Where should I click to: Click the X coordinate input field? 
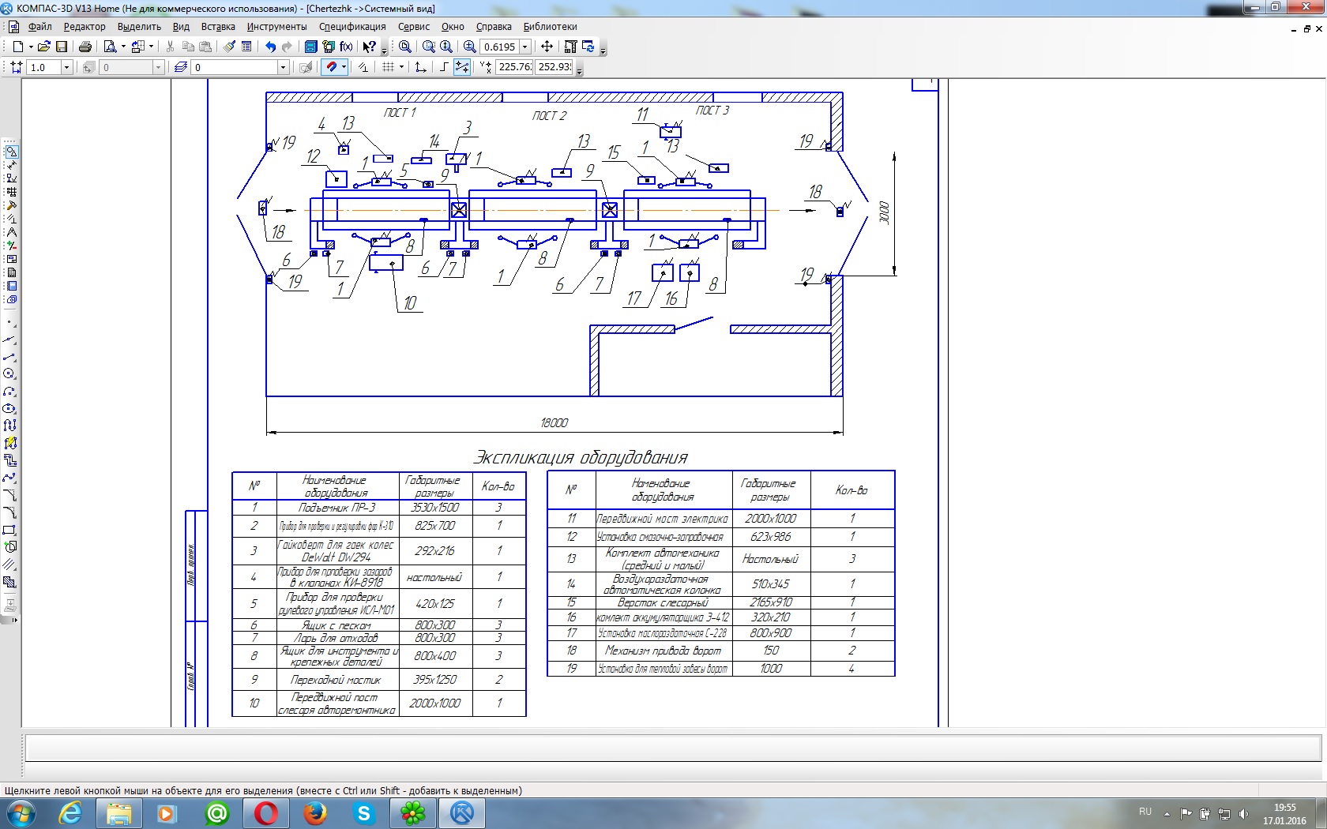514,67
